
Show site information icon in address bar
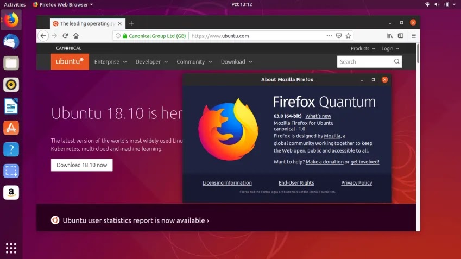118,36
